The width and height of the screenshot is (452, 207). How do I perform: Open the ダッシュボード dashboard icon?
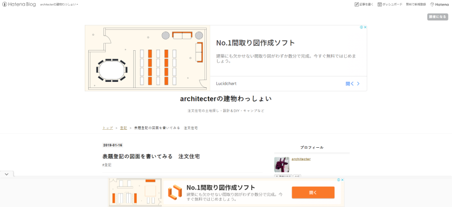tap(380, 5)
